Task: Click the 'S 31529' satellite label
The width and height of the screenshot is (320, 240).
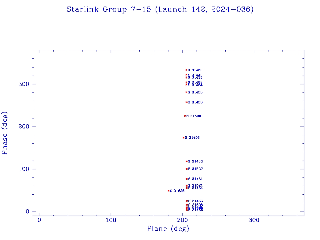Action: tap(194, 116)
